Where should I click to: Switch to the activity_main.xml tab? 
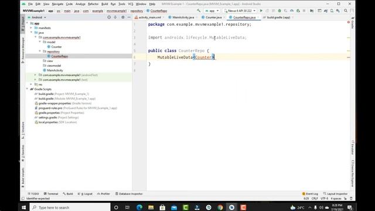(x=150, y=17)
